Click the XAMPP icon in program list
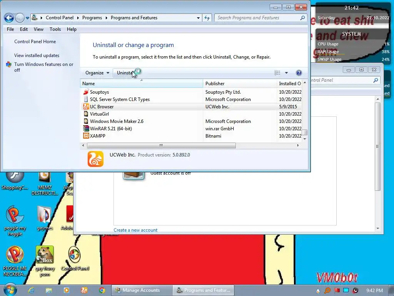The image size is (394, 296). [x=86, y=136]
